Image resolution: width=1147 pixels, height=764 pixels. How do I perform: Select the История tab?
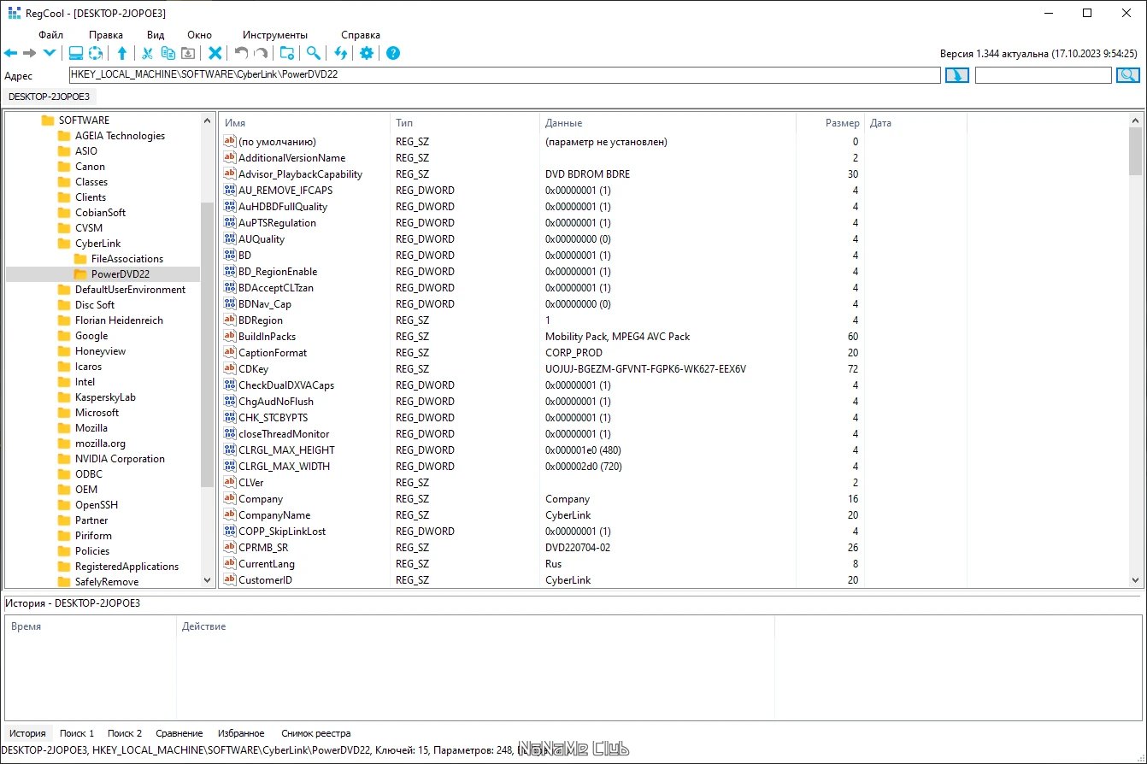[27, 733]
